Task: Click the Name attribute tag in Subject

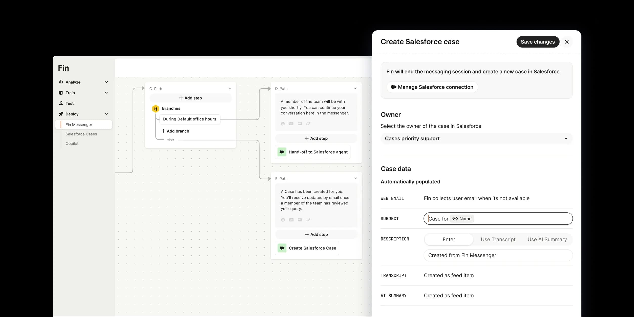Action: click(x=462, y=219)
